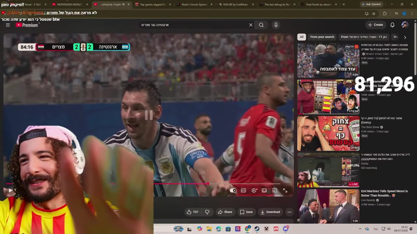Click the install app icon in the address bar

(367, 14)
